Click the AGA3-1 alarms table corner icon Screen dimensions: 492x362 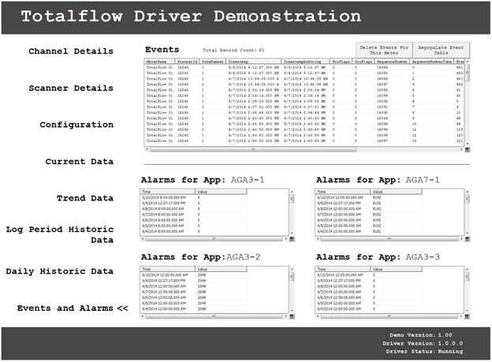coord(292,239)
